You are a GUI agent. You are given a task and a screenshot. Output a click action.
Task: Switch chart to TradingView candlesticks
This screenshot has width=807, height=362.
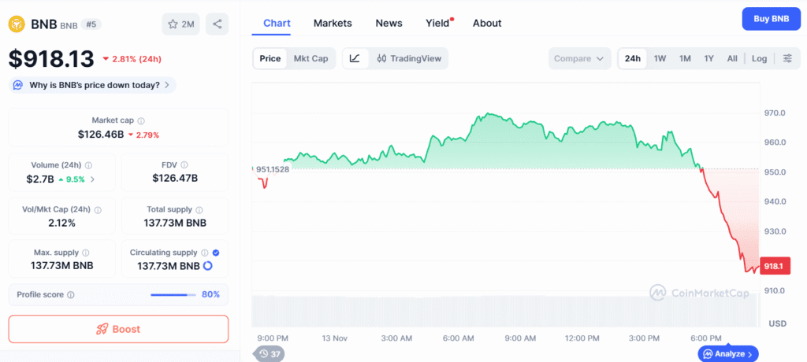point(409,58)
